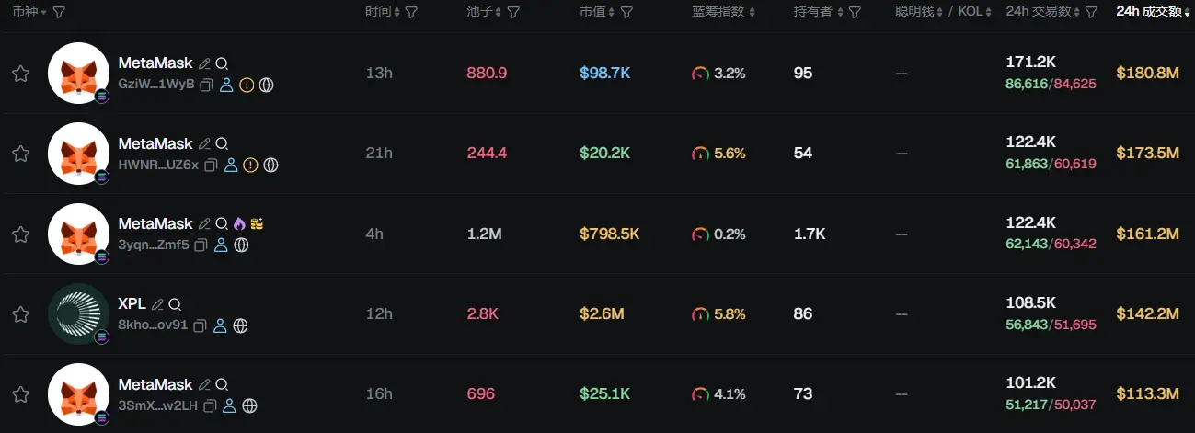Click the blue-chip gauge icon showing 3.2%
Image resolution: width=1195 pixels, height=433 pixels.
pyautogui.click(x=701, y=74)
